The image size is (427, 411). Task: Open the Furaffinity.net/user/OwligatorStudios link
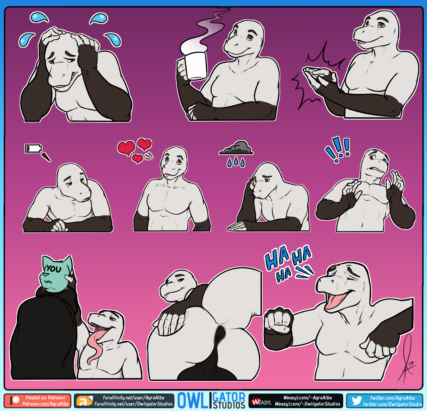(x=134, y=404)
